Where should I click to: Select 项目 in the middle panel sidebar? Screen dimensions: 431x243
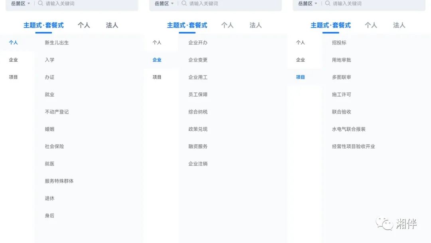(x=157, y=77)
